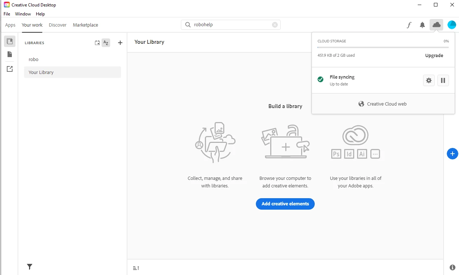Click the cloud storage progress bar
459x275 pixels.
383,47
